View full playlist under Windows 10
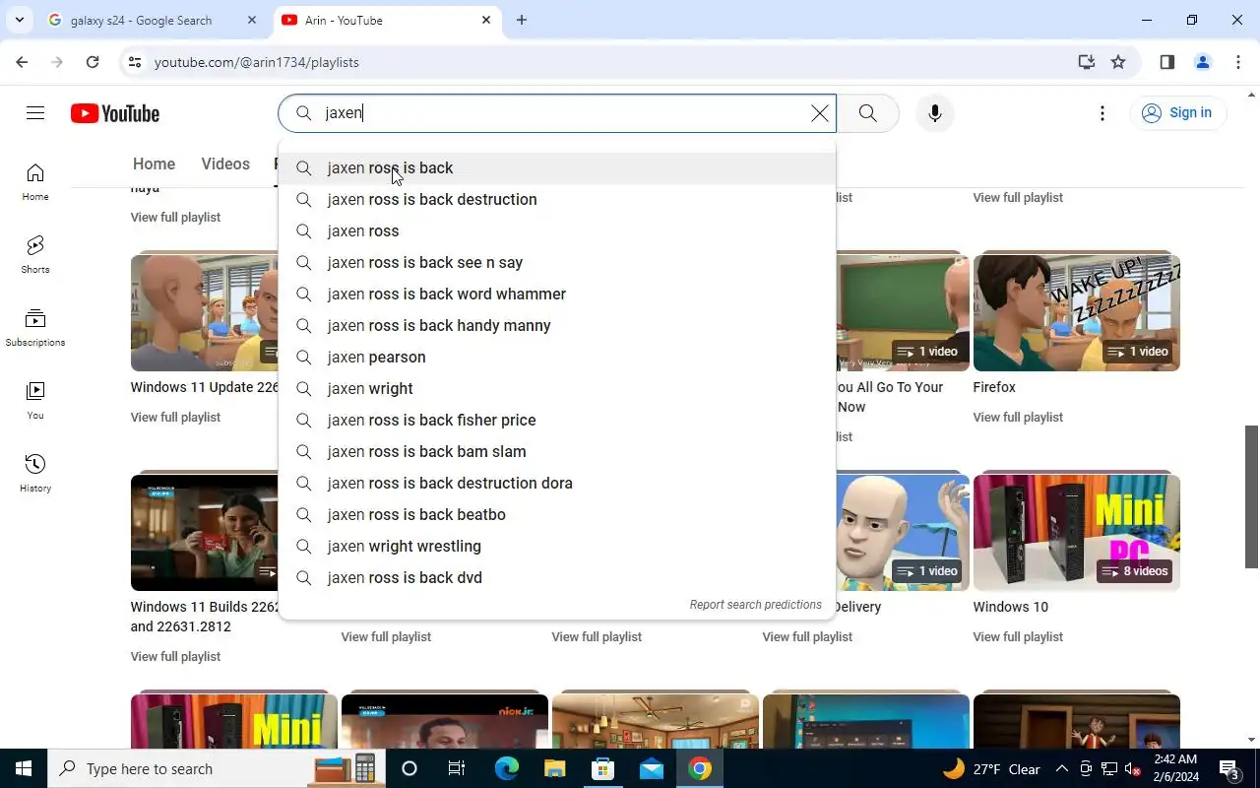 click(x=1018, y=637)
